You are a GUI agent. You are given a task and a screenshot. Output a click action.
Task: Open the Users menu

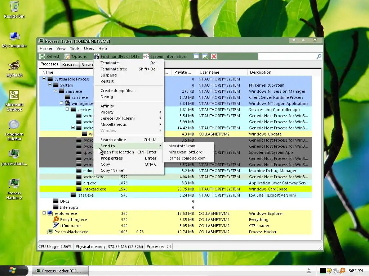(89, 49)
